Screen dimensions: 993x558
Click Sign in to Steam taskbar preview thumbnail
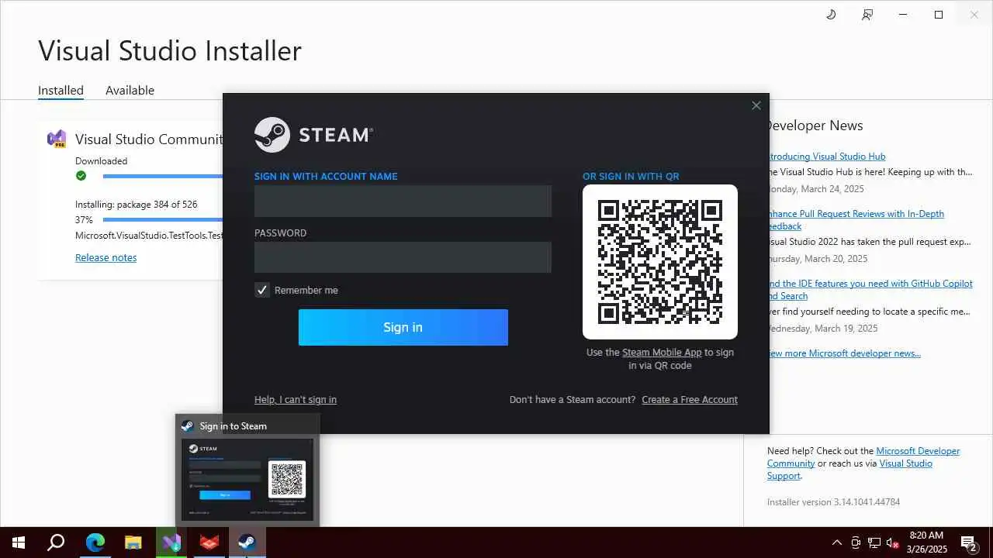tap(247, 479)
